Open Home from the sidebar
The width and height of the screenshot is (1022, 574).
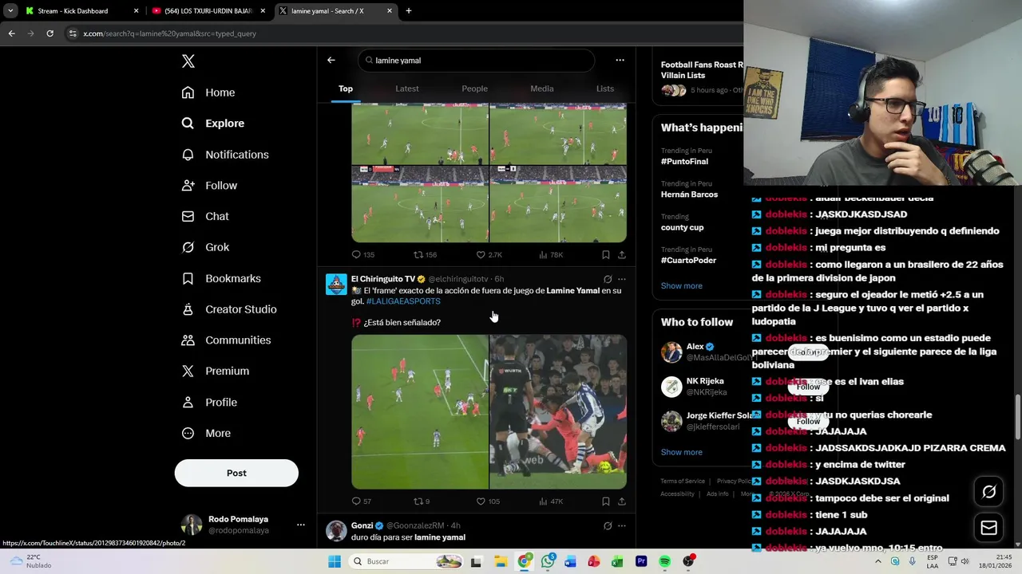point(208,92)
